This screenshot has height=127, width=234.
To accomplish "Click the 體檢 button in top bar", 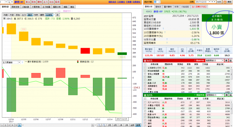I will pyautogui.click(x=40, y=2).
